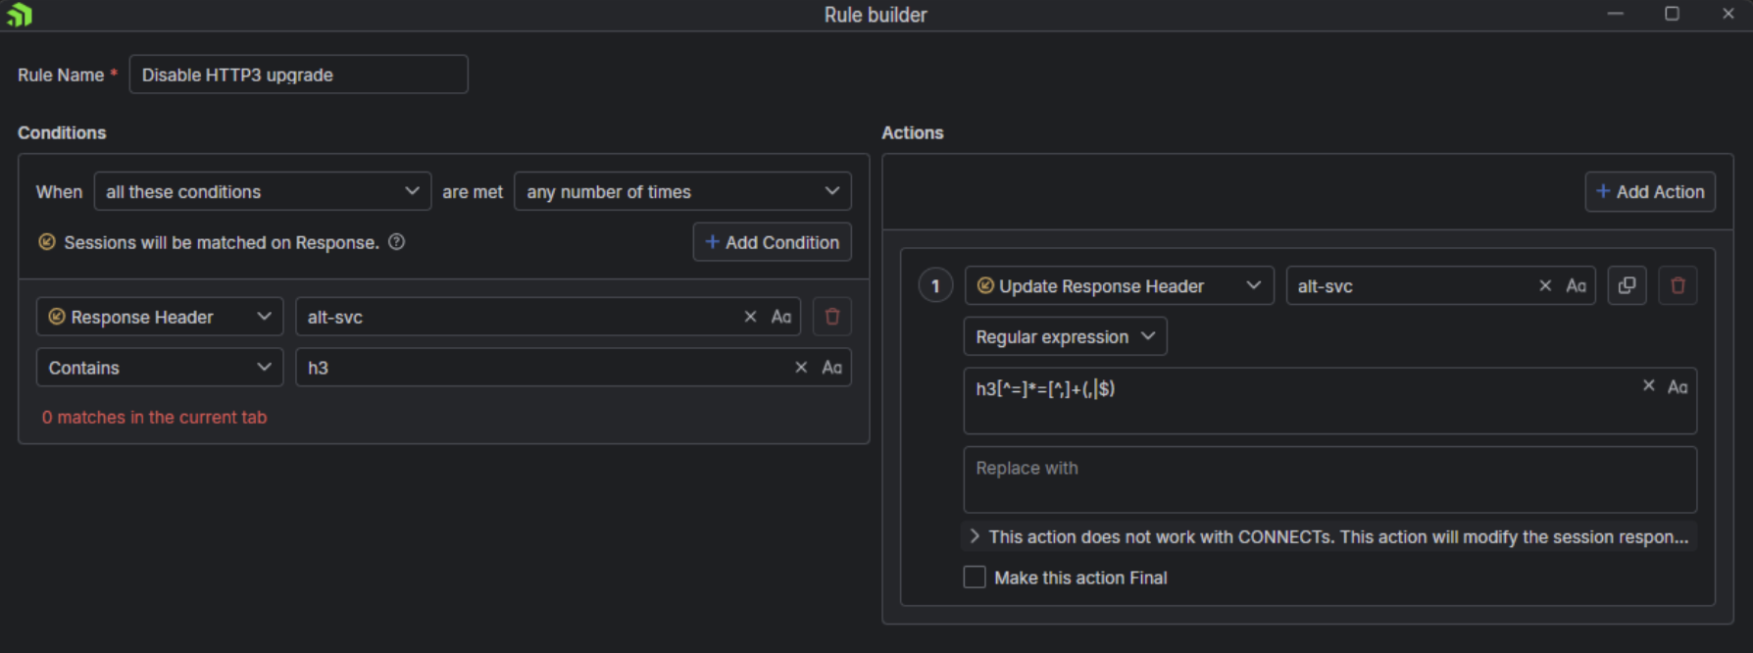The height and width of the screenshot is (653, 1753).
Task: Duplicate the Update Response Header action
Action: [x=1627, y=285]
